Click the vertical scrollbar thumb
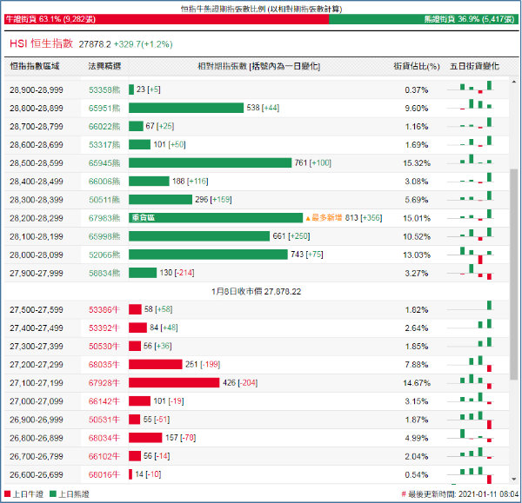Image resolution: width=522 pixels, height=503 pixels. click(513, 275)
